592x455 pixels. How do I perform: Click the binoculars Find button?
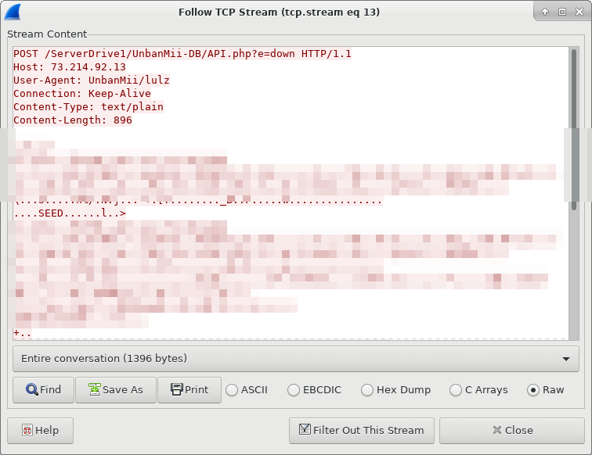tap(43, 389)
